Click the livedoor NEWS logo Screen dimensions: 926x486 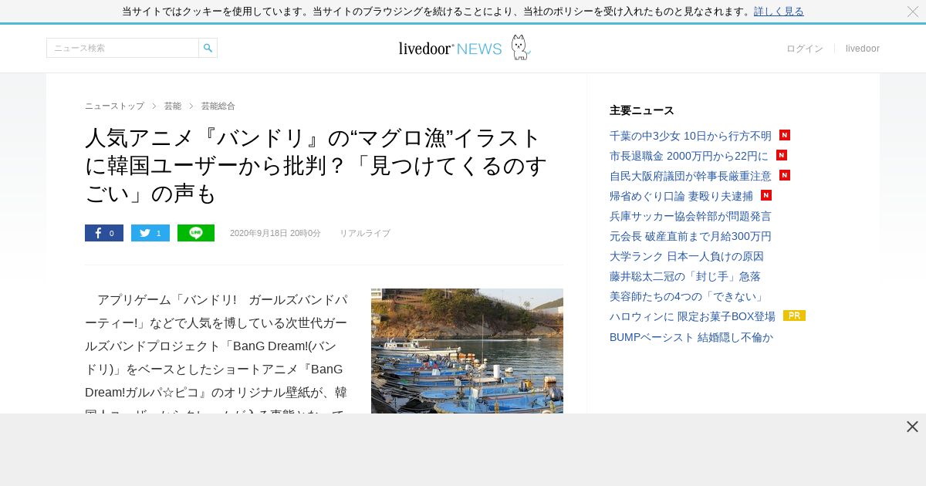coord(464,48)
